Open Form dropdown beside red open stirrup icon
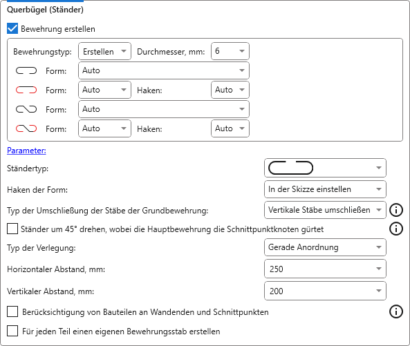410x346 pixels. point(104,90)
